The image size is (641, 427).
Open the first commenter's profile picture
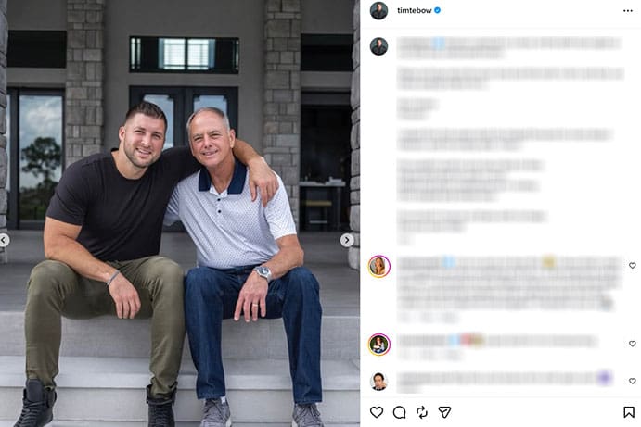tap(378, 267)
